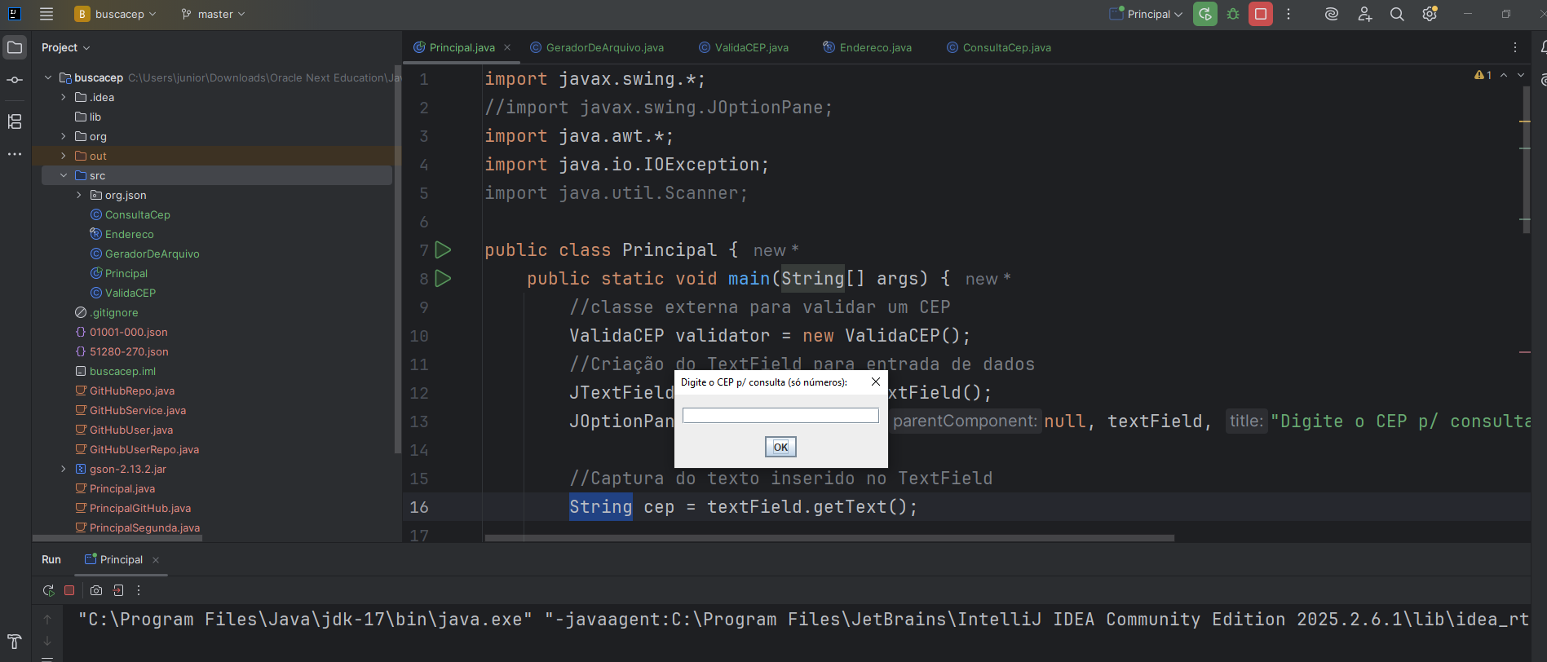Close the Principal run tab
Viewport: 1547px width, 662px height.
click(156, 560)
